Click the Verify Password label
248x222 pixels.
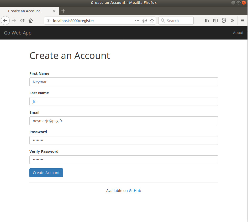click(x=44, y=151)
